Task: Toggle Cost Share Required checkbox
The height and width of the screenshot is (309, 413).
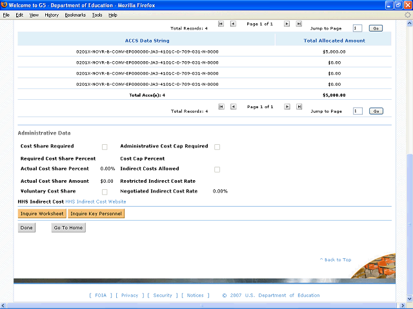Action: 105,147
